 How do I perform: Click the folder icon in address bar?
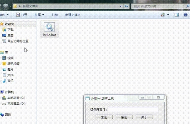[15, 6]
